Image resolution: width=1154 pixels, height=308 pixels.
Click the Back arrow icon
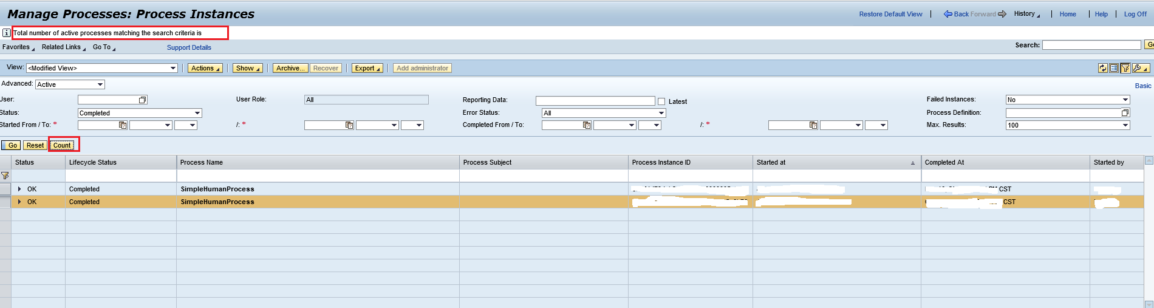click(947, 14)
